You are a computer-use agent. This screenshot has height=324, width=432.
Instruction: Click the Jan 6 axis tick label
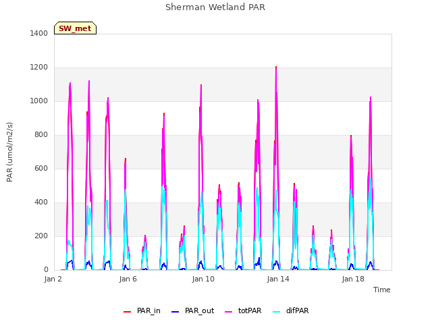coord(128,279)
